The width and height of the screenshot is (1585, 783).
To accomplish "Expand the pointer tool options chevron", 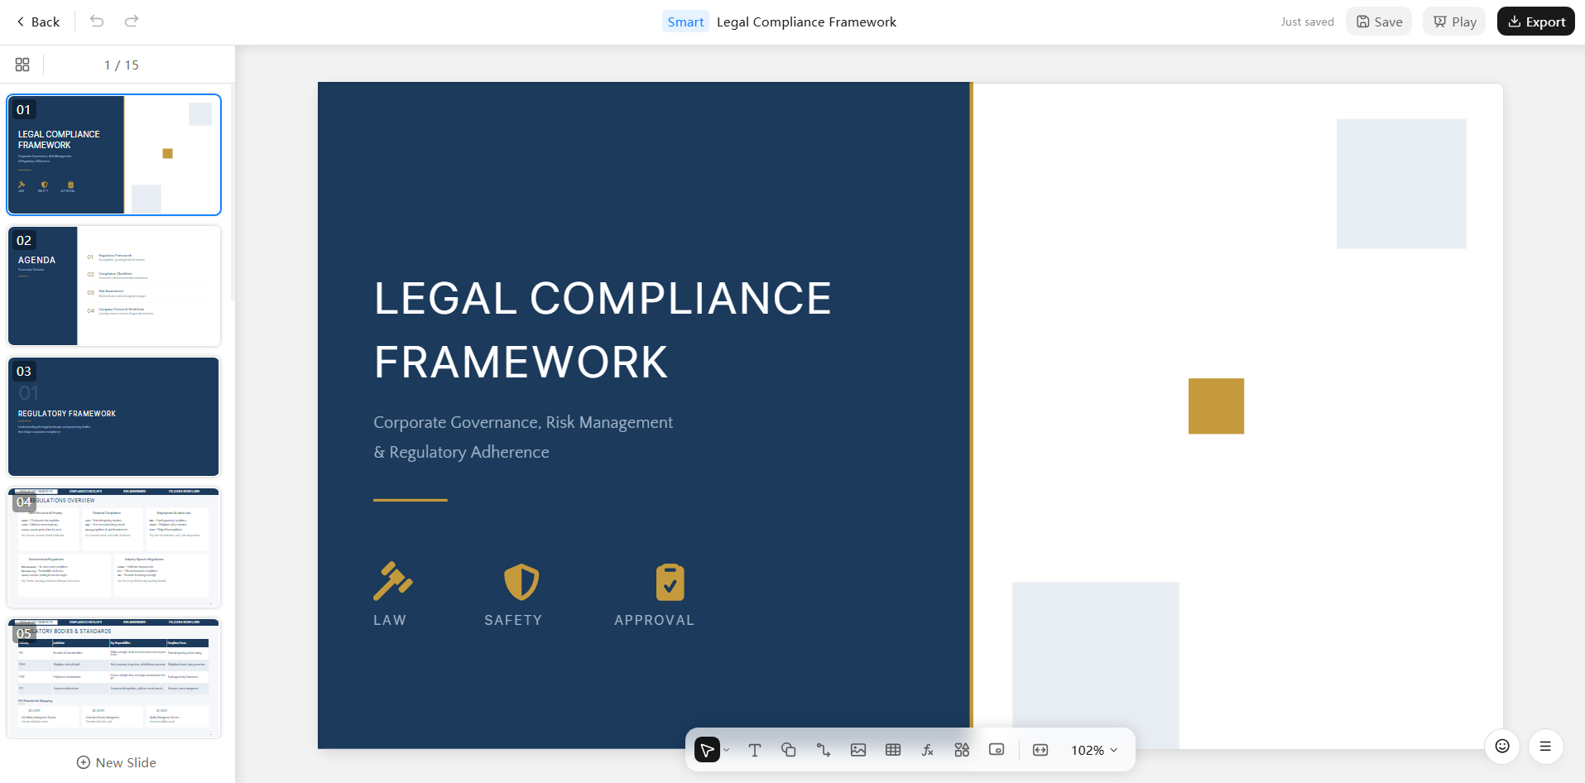I will [x=727, y=750].
